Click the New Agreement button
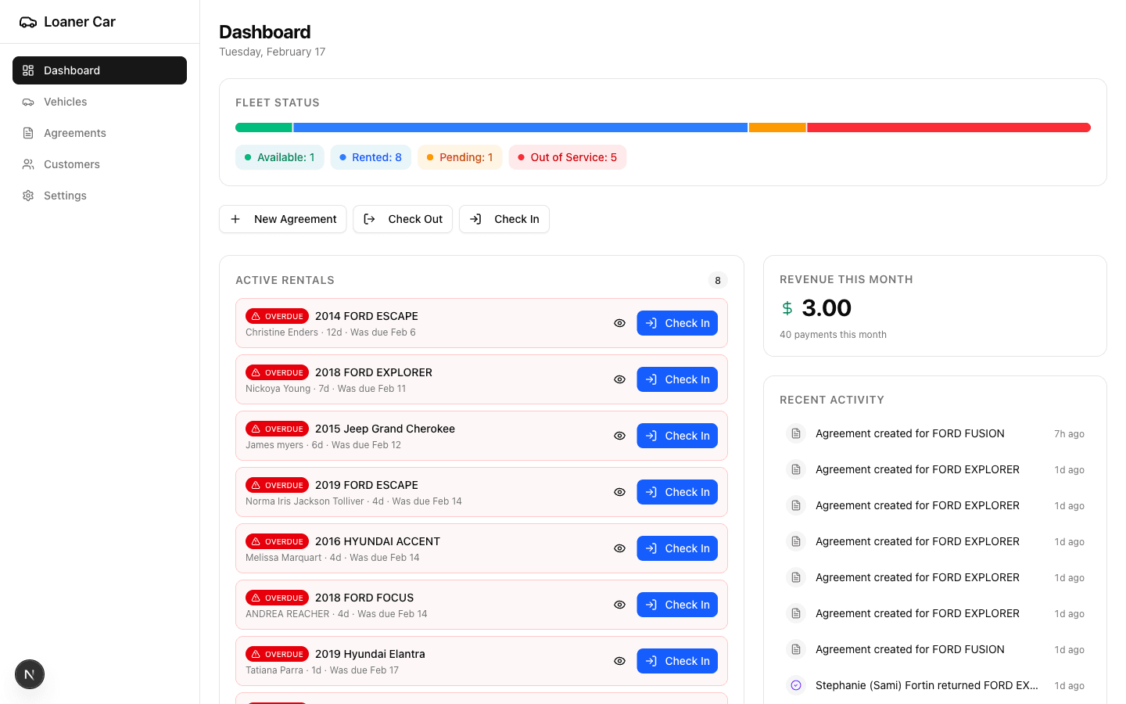 coord(282,219)
